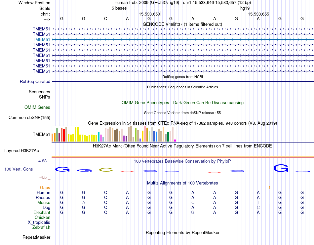Open the RefSeq Curated track label
Screen dimensions: 314x245
coord(35,82)
